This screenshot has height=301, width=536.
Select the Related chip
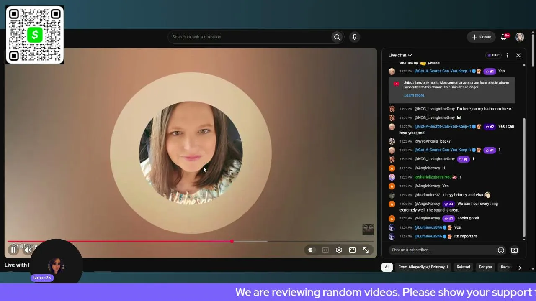[463, 267]
